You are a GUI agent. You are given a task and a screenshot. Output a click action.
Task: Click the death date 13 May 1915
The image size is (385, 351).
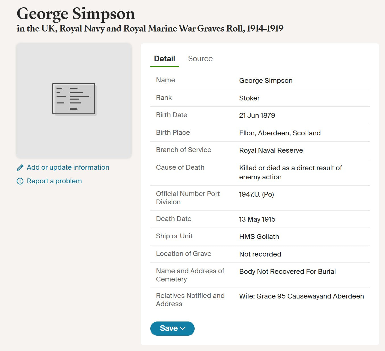point(257,219)
